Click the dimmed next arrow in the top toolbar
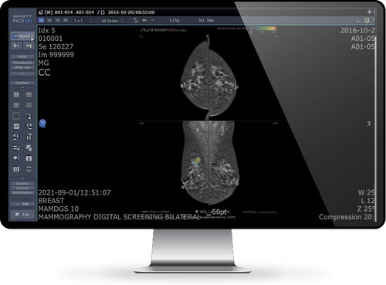This screenshot has width=386, height=285. point(153,20)
